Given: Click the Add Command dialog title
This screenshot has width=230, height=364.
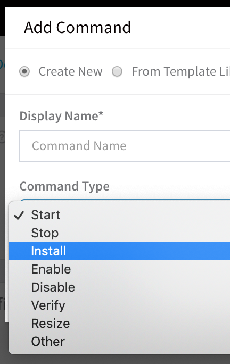Looking at the screenshot, I should click(78, 27).
